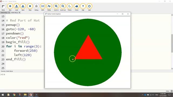Stop the running script
The width and height of the screenshot is (173, 97).
pos(30,7)
